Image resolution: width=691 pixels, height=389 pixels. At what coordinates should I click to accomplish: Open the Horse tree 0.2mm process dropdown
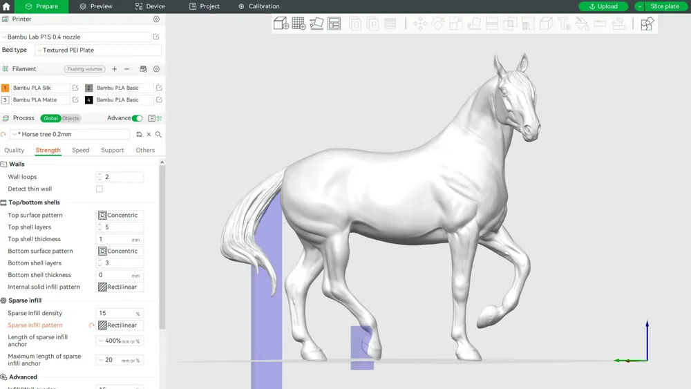[x=70, y=134]
